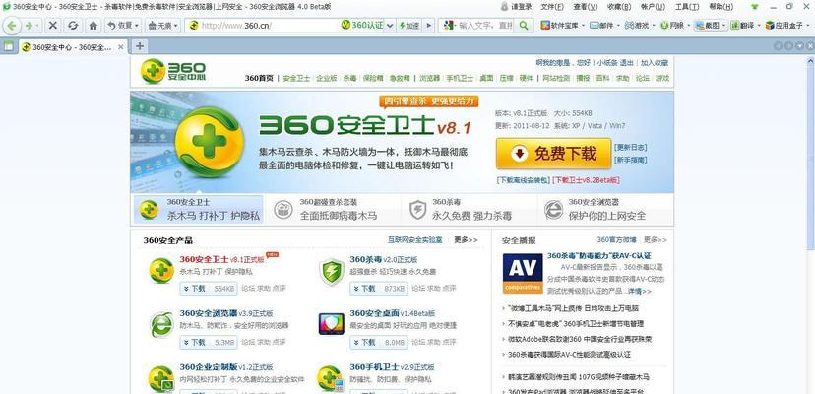
Task: Click the search engine icon in search box
Action: [450, 25]
